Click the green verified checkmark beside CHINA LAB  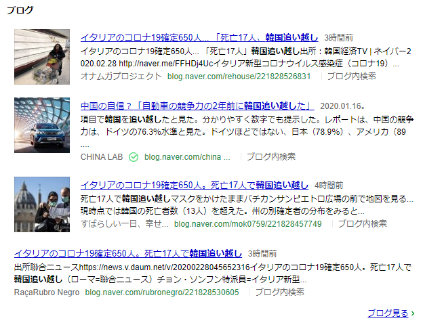[134, 157]
